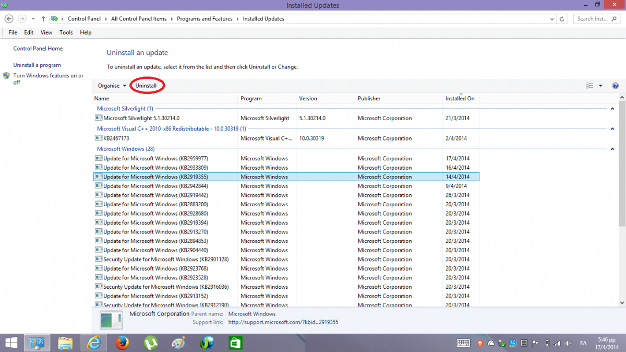Select Security Update (KB2901128) row
Viewport: 626px width, 352px height.
point(286,259)
